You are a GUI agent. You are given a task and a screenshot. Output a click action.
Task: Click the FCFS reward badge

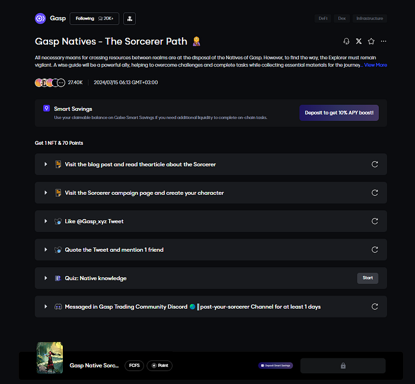(134, 366)
